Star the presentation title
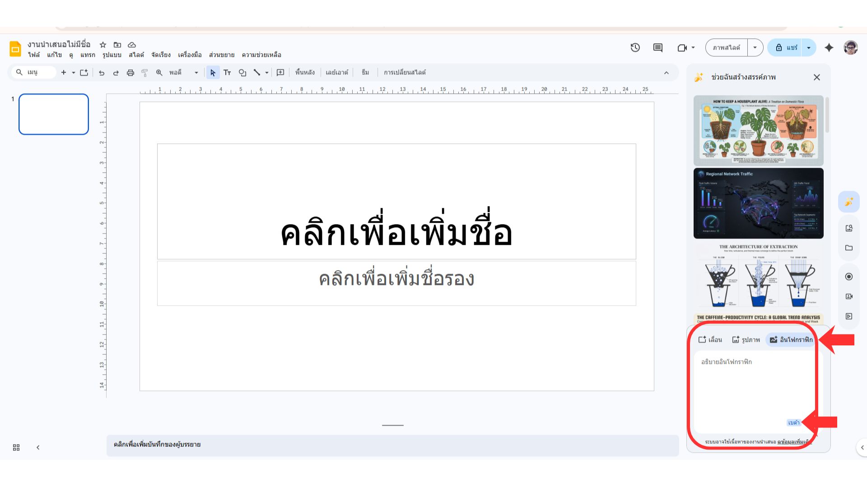The width and height of the screenshot is (867, 487). click(103, 45)
